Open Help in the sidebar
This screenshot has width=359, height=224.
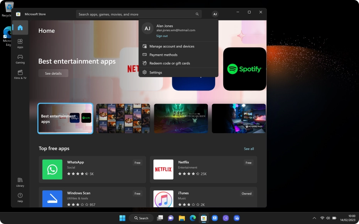pos(20,197)
